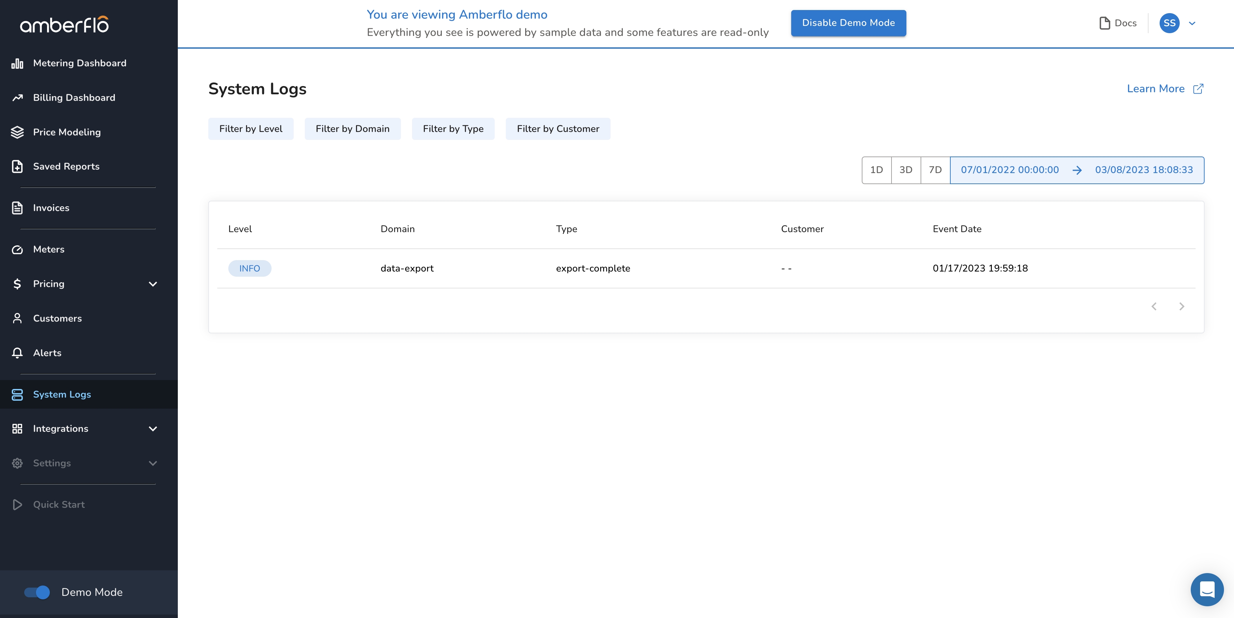Expand the Integrations submenu chevron
The height and width of the screenshot is (618, 1234).
point(153,429)
